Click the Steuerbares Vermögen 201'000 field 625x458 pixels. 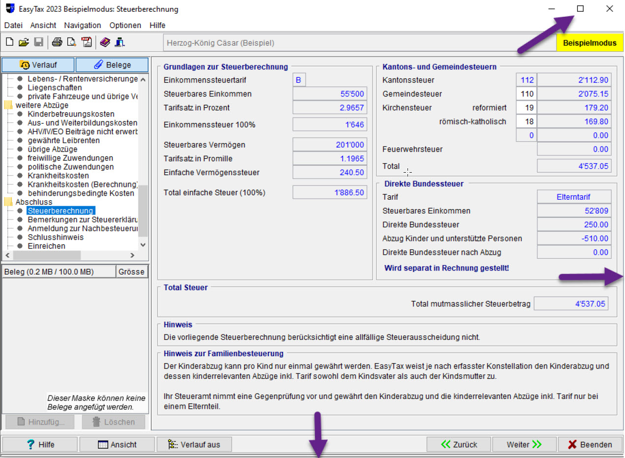[x=330, y=145]
